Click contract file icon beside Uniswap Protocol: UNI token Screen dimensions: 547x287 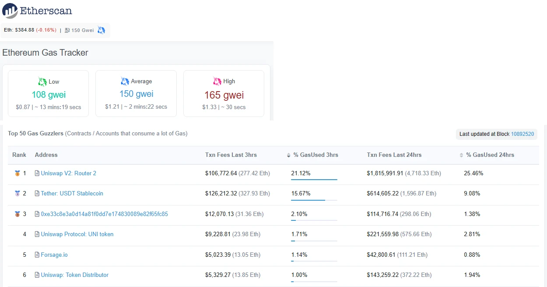[37, 234]
